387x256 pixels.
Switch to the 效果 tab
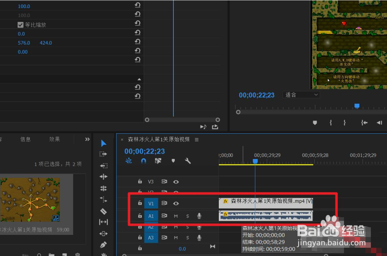(x=54, y=139)
